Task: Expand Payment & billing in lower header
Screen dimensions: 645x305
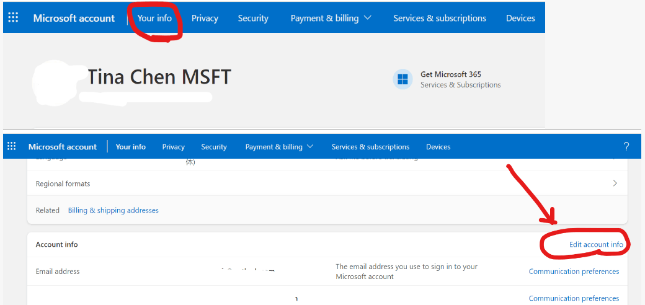Action: (x=279, y=147)
